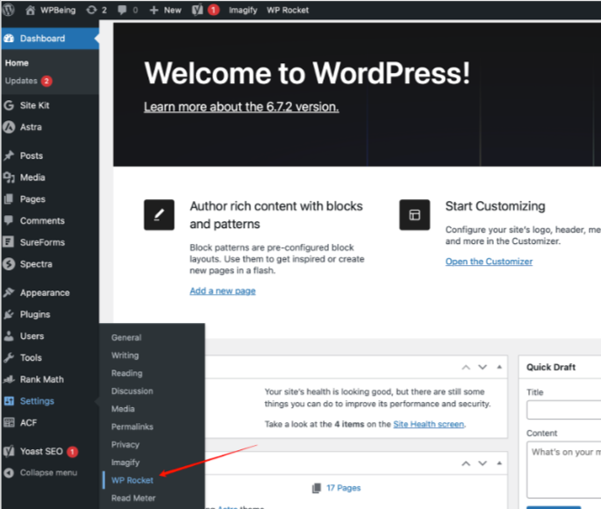Click the Tools wrench icon

9,357
